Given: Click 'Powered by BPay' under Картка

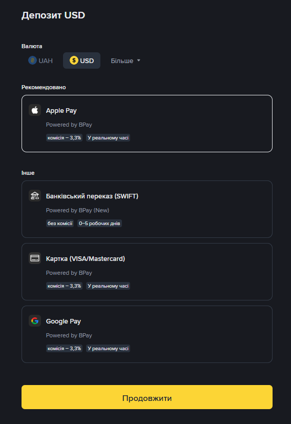Looking at the screenshot, I should pyautogui.click(x=69, y=273).
